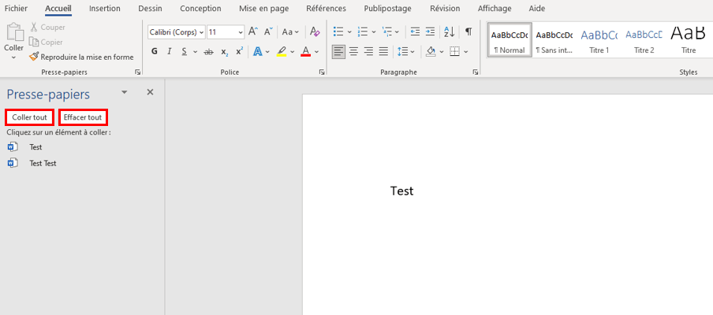Sort text with the A-Z icon
Viewport: 713px width, 315px height.
(450, 31)
